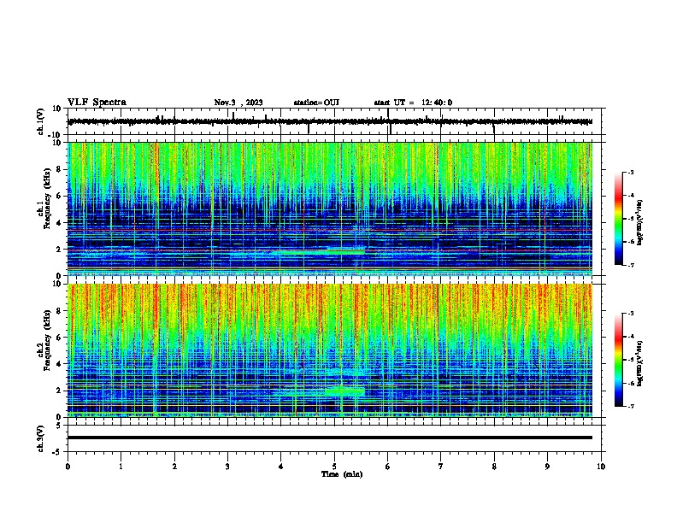677x523 pixels.
Task: Click time axis tick label "8"
Action: click(x=494, y=467)
